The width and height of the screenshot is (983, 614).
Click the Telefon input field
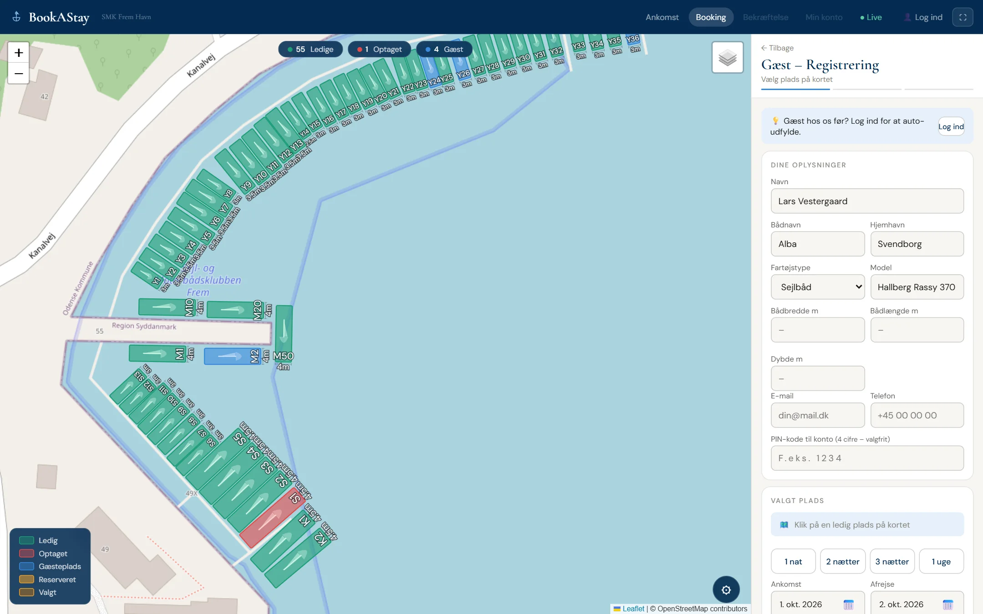917,415
